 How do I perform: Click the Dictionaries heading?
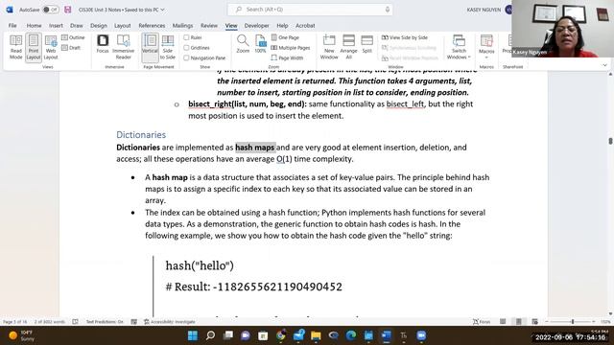[x=141, y=134]
